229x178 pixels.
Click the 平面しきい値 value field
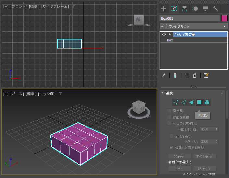coord(208,129)
